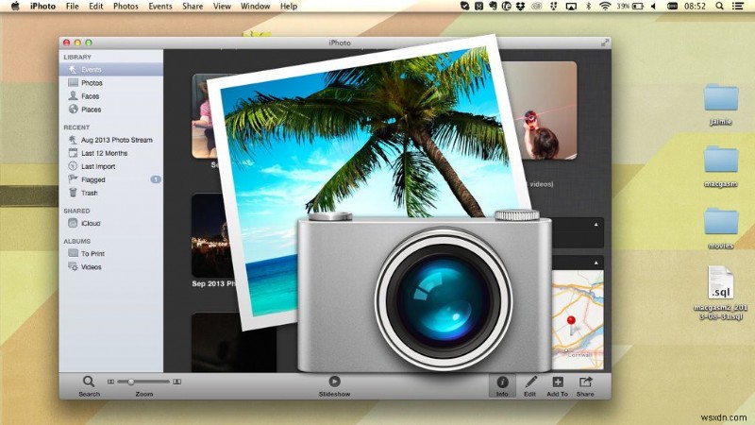The height and width of the screenshot is (425, 755).
Task: Collapse the section above the map
Action: (596, 263)
